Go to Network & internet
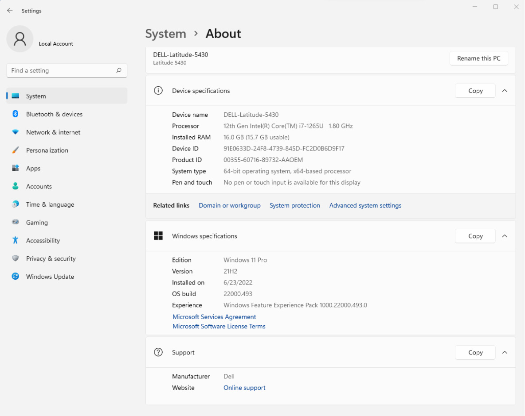Viewport: 525px width, 416px height. (x=67, y=132)
